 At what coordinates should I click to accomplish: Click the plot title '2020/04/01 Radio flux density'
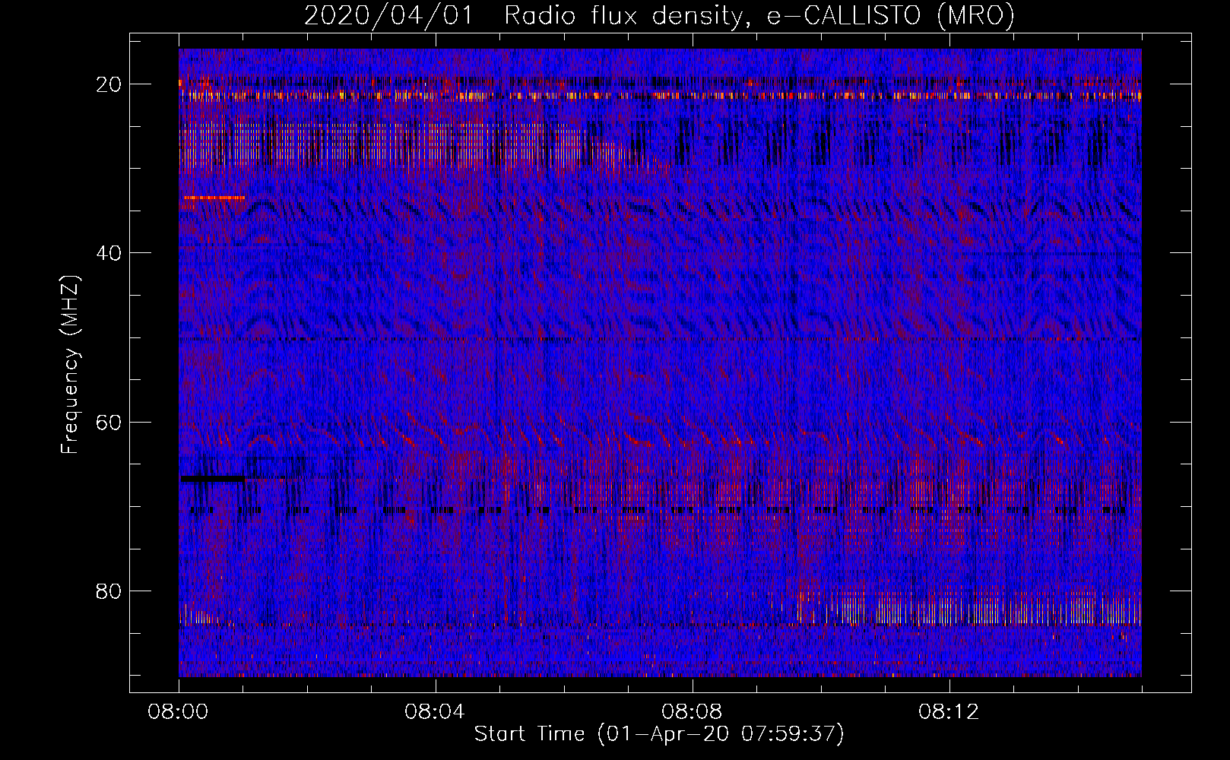coord(660,16)
